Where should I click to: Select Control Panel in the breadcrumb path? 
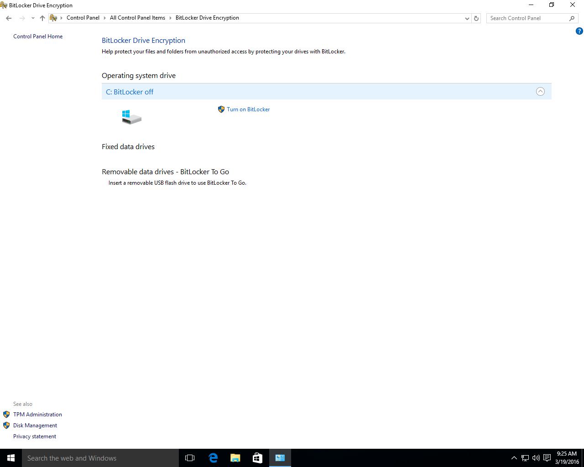(x=83, y=18)
